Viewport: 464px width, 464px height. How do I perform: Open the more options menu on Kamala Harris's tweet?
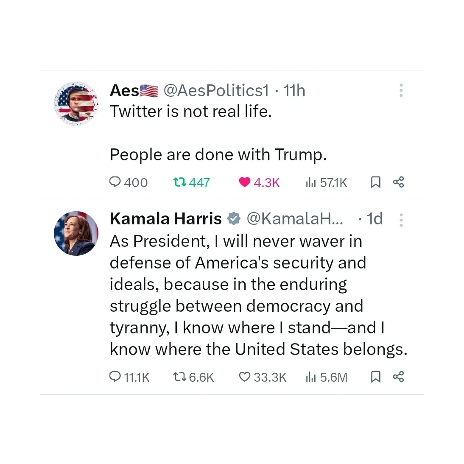click(x=401, y=219)
